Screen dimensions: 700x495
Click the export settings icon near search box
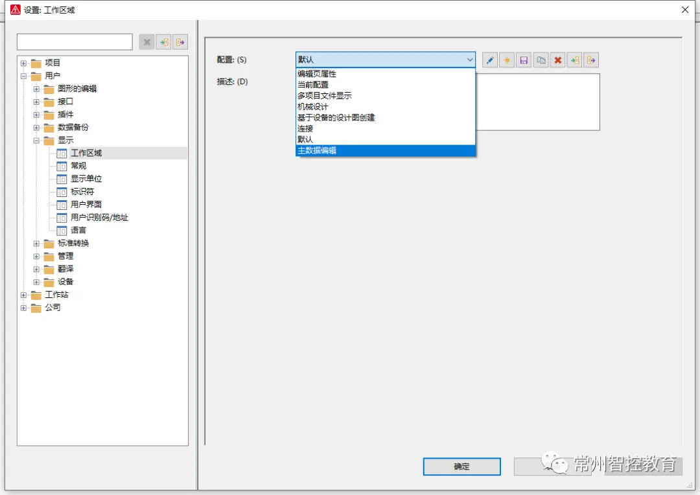click(180, 42)
